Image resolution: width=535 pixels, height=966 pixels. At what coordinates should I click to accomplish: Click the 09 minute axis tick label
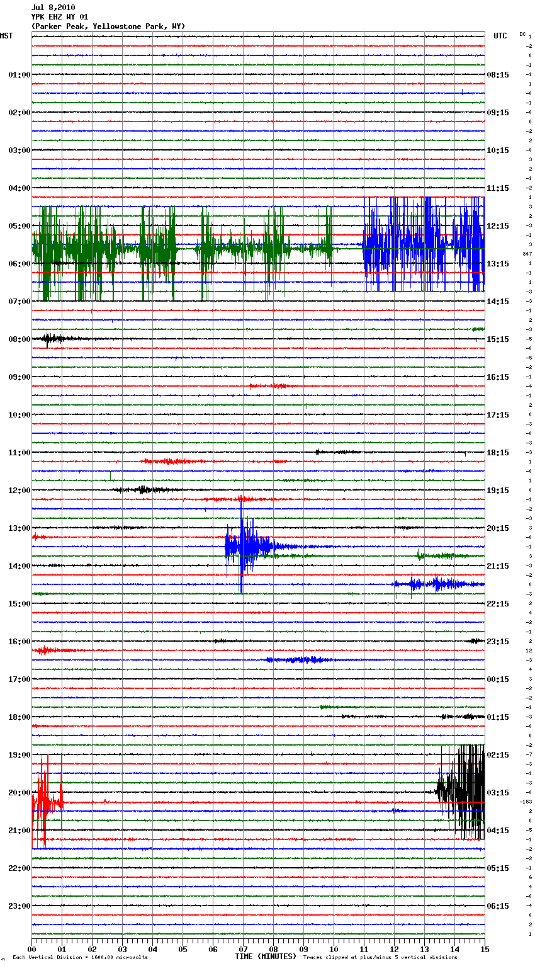tap(303, 949)
